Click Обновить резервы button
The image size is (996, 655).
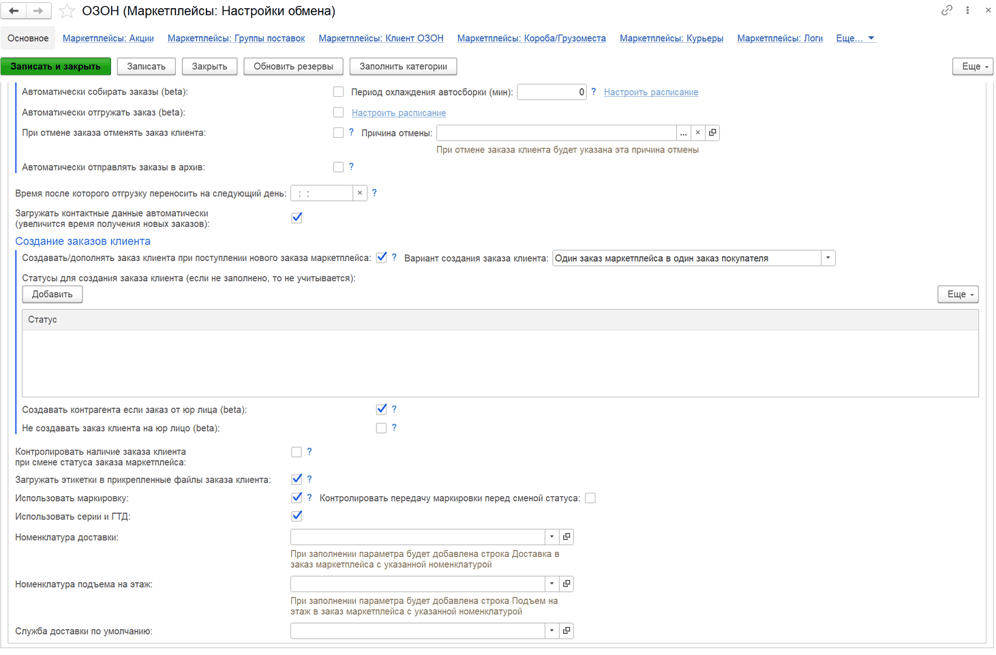[x=293, y=66]
